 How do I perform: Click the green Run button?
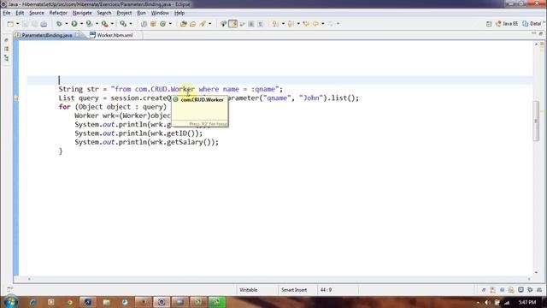click(x=74, y=24)
